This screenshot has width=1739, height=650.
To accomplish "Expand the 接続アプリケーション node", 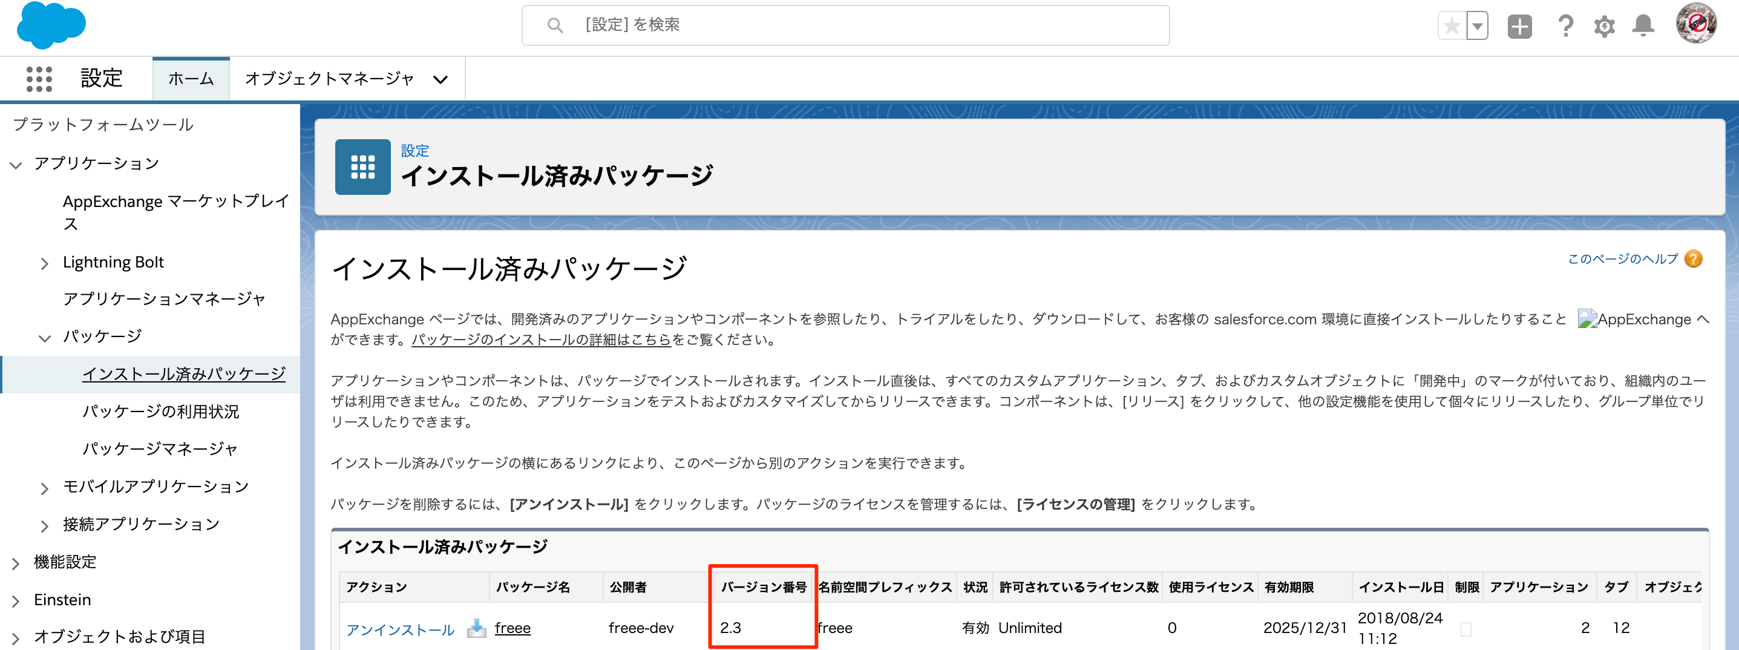I will point(45,526).
